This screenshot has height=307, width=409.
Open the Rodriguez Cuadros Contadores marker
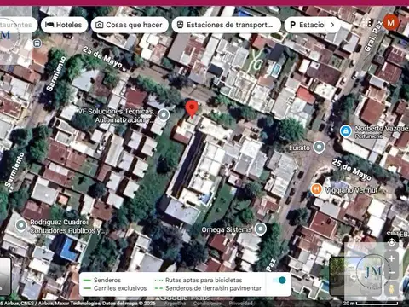20,226
